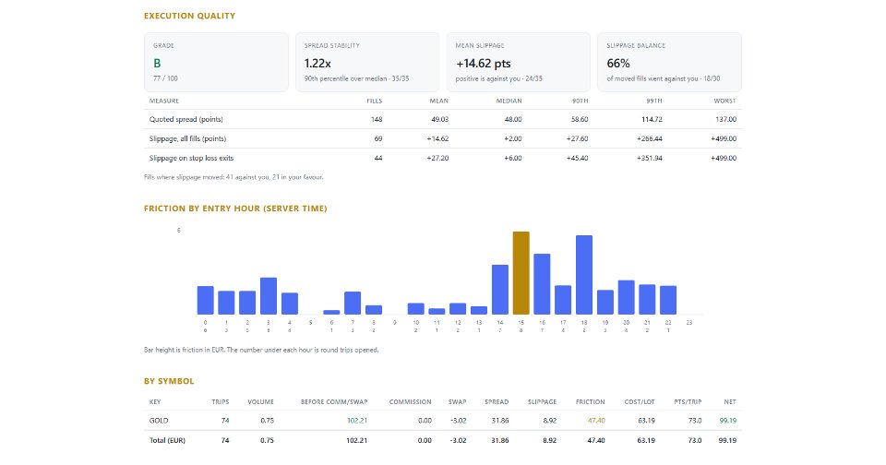The width and height of the screenshot is (886, 465).
Task: Click the small bar for hour 6
Action: click(331, 312)
